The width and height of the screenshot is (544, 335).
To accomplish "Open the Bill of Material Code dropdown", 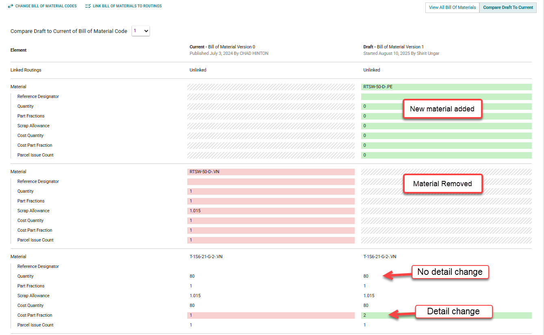I will pyautogui.click(x=141, y=31).
